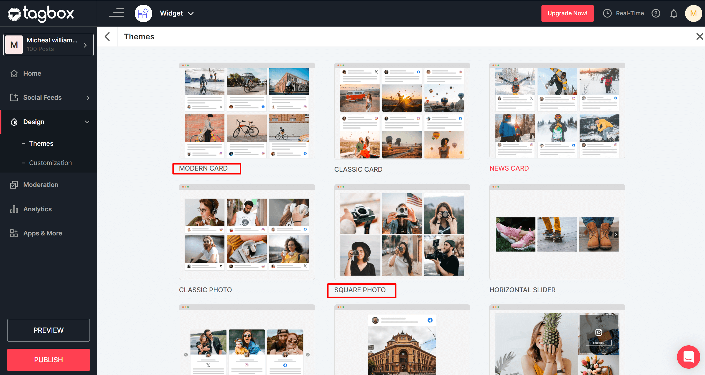Click the PUBLISH button
This screenshot has height=375, width=705.
point(48,360)
